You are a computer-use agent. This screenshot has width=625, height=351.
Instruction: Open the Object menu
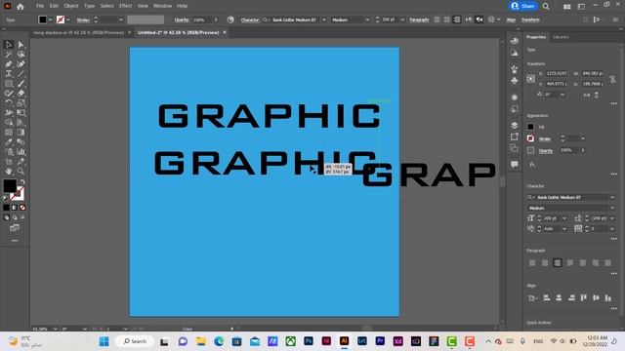[71, 6]
